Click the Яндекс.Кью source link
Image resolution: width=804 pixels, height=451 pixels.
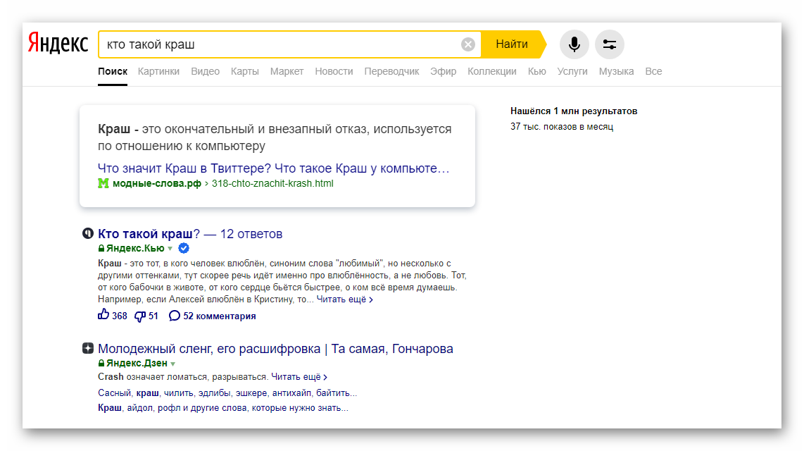coord(135,248)
